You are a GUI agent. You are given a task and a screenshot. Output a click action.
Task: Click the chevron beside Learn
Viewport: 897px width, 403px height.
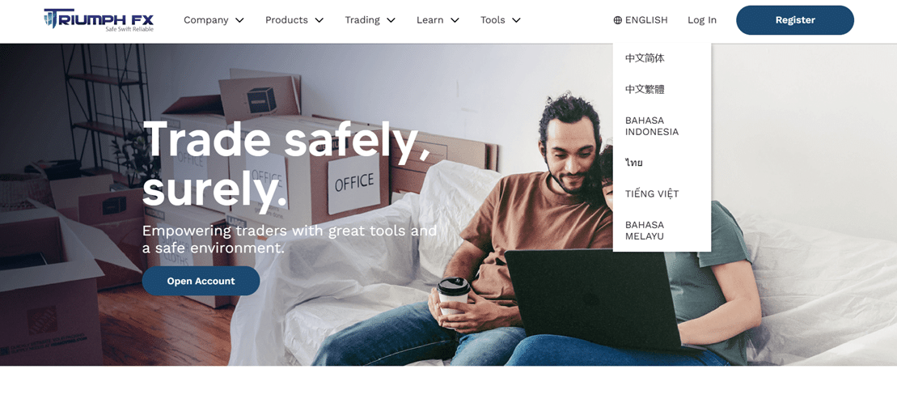[455, 20]
